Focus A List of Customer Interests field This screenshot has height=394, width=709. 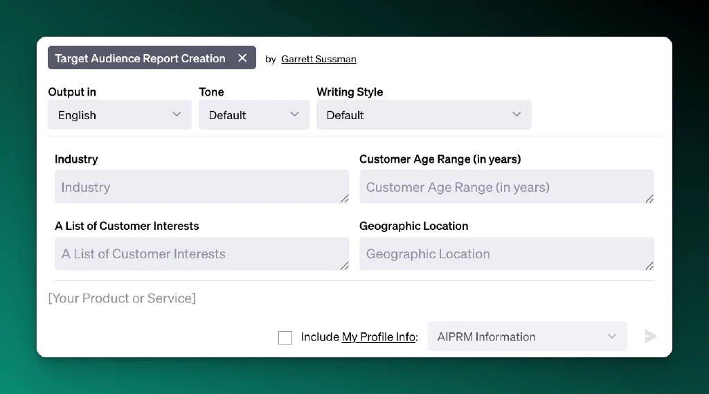[201, 253]
